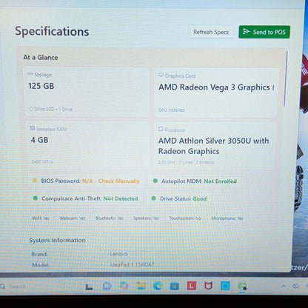
Task: Click the Bluetooth: Yes indicator
Action: (x=110, y=218)
